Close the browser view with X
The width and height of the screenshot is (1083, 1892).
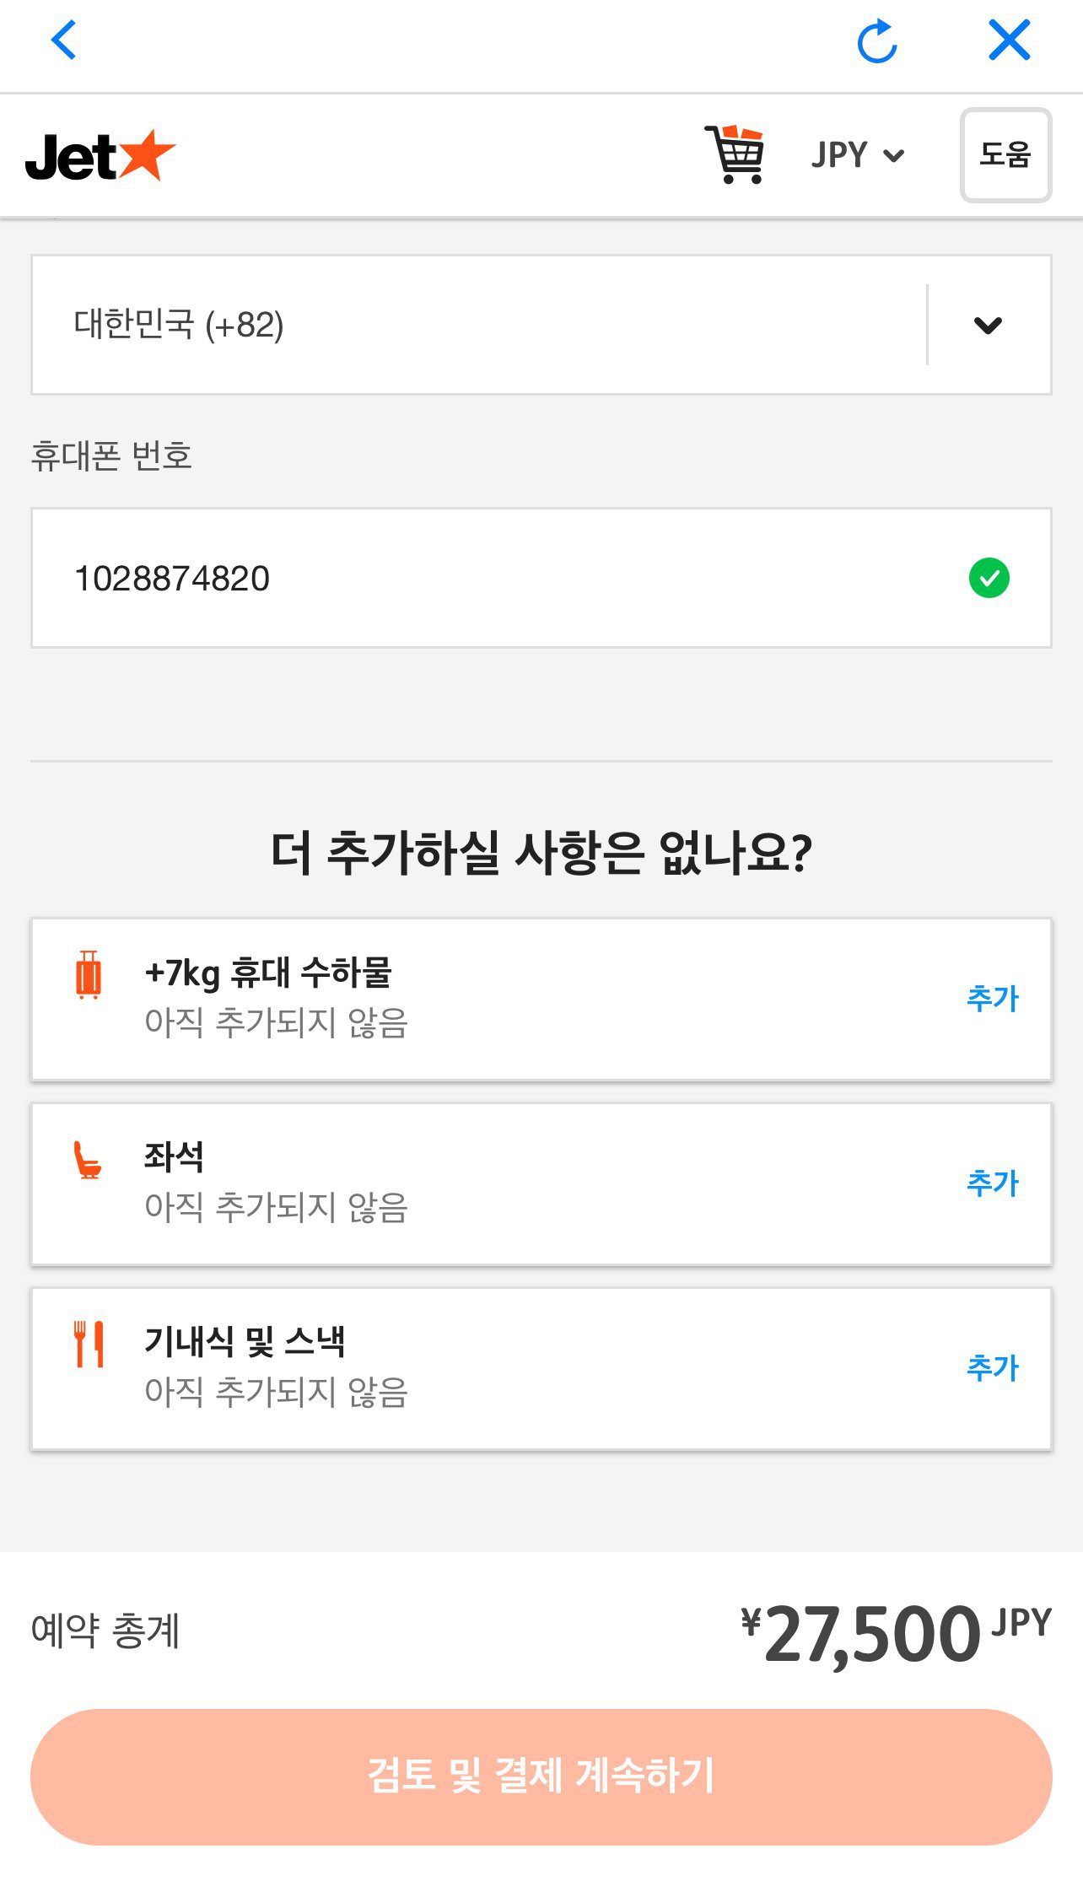tap(1009, 40)
